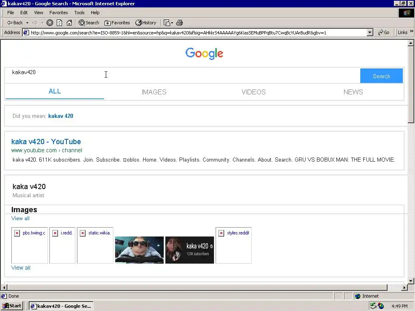Viewport: 415px width, 311px height.
Task: Click the blue Search button
Action: click(381, 76)
